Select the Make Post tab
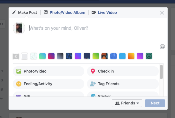 (24, 13)
